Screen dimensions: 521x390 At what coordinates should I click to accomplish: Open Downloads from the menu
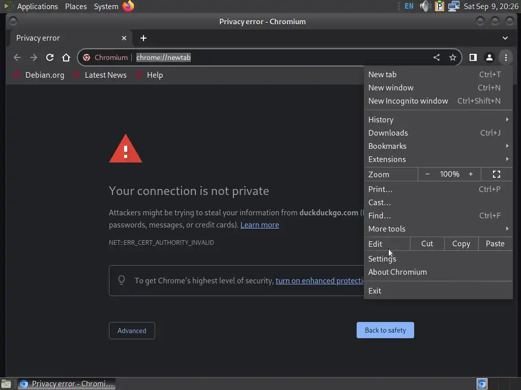click(x=438, y=133)
